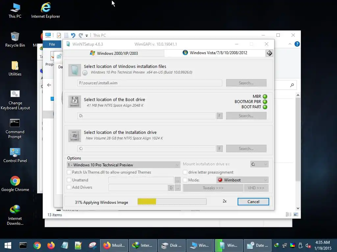Launch Google Chrome from desktop
The image size is (337, 252).
point(15,184)
